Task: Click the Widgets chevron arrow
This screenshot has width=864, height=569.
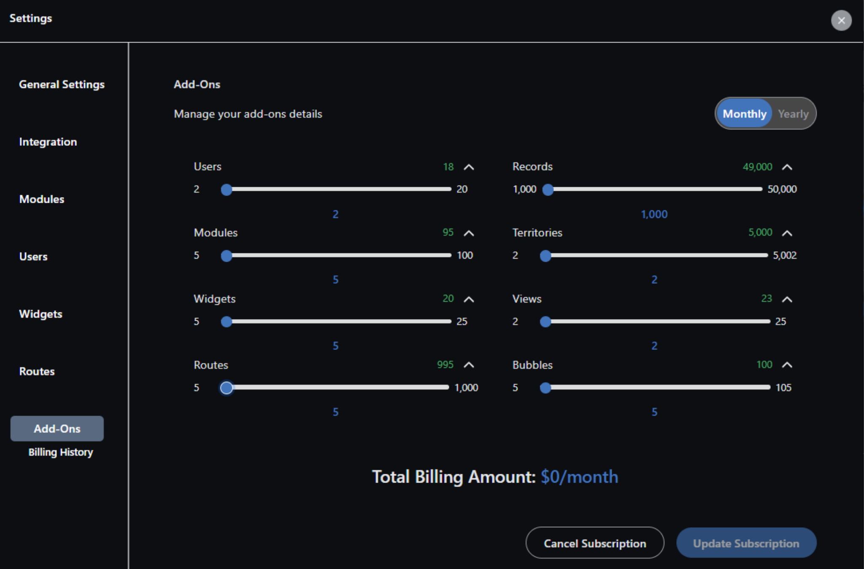Action: [469, 299]
